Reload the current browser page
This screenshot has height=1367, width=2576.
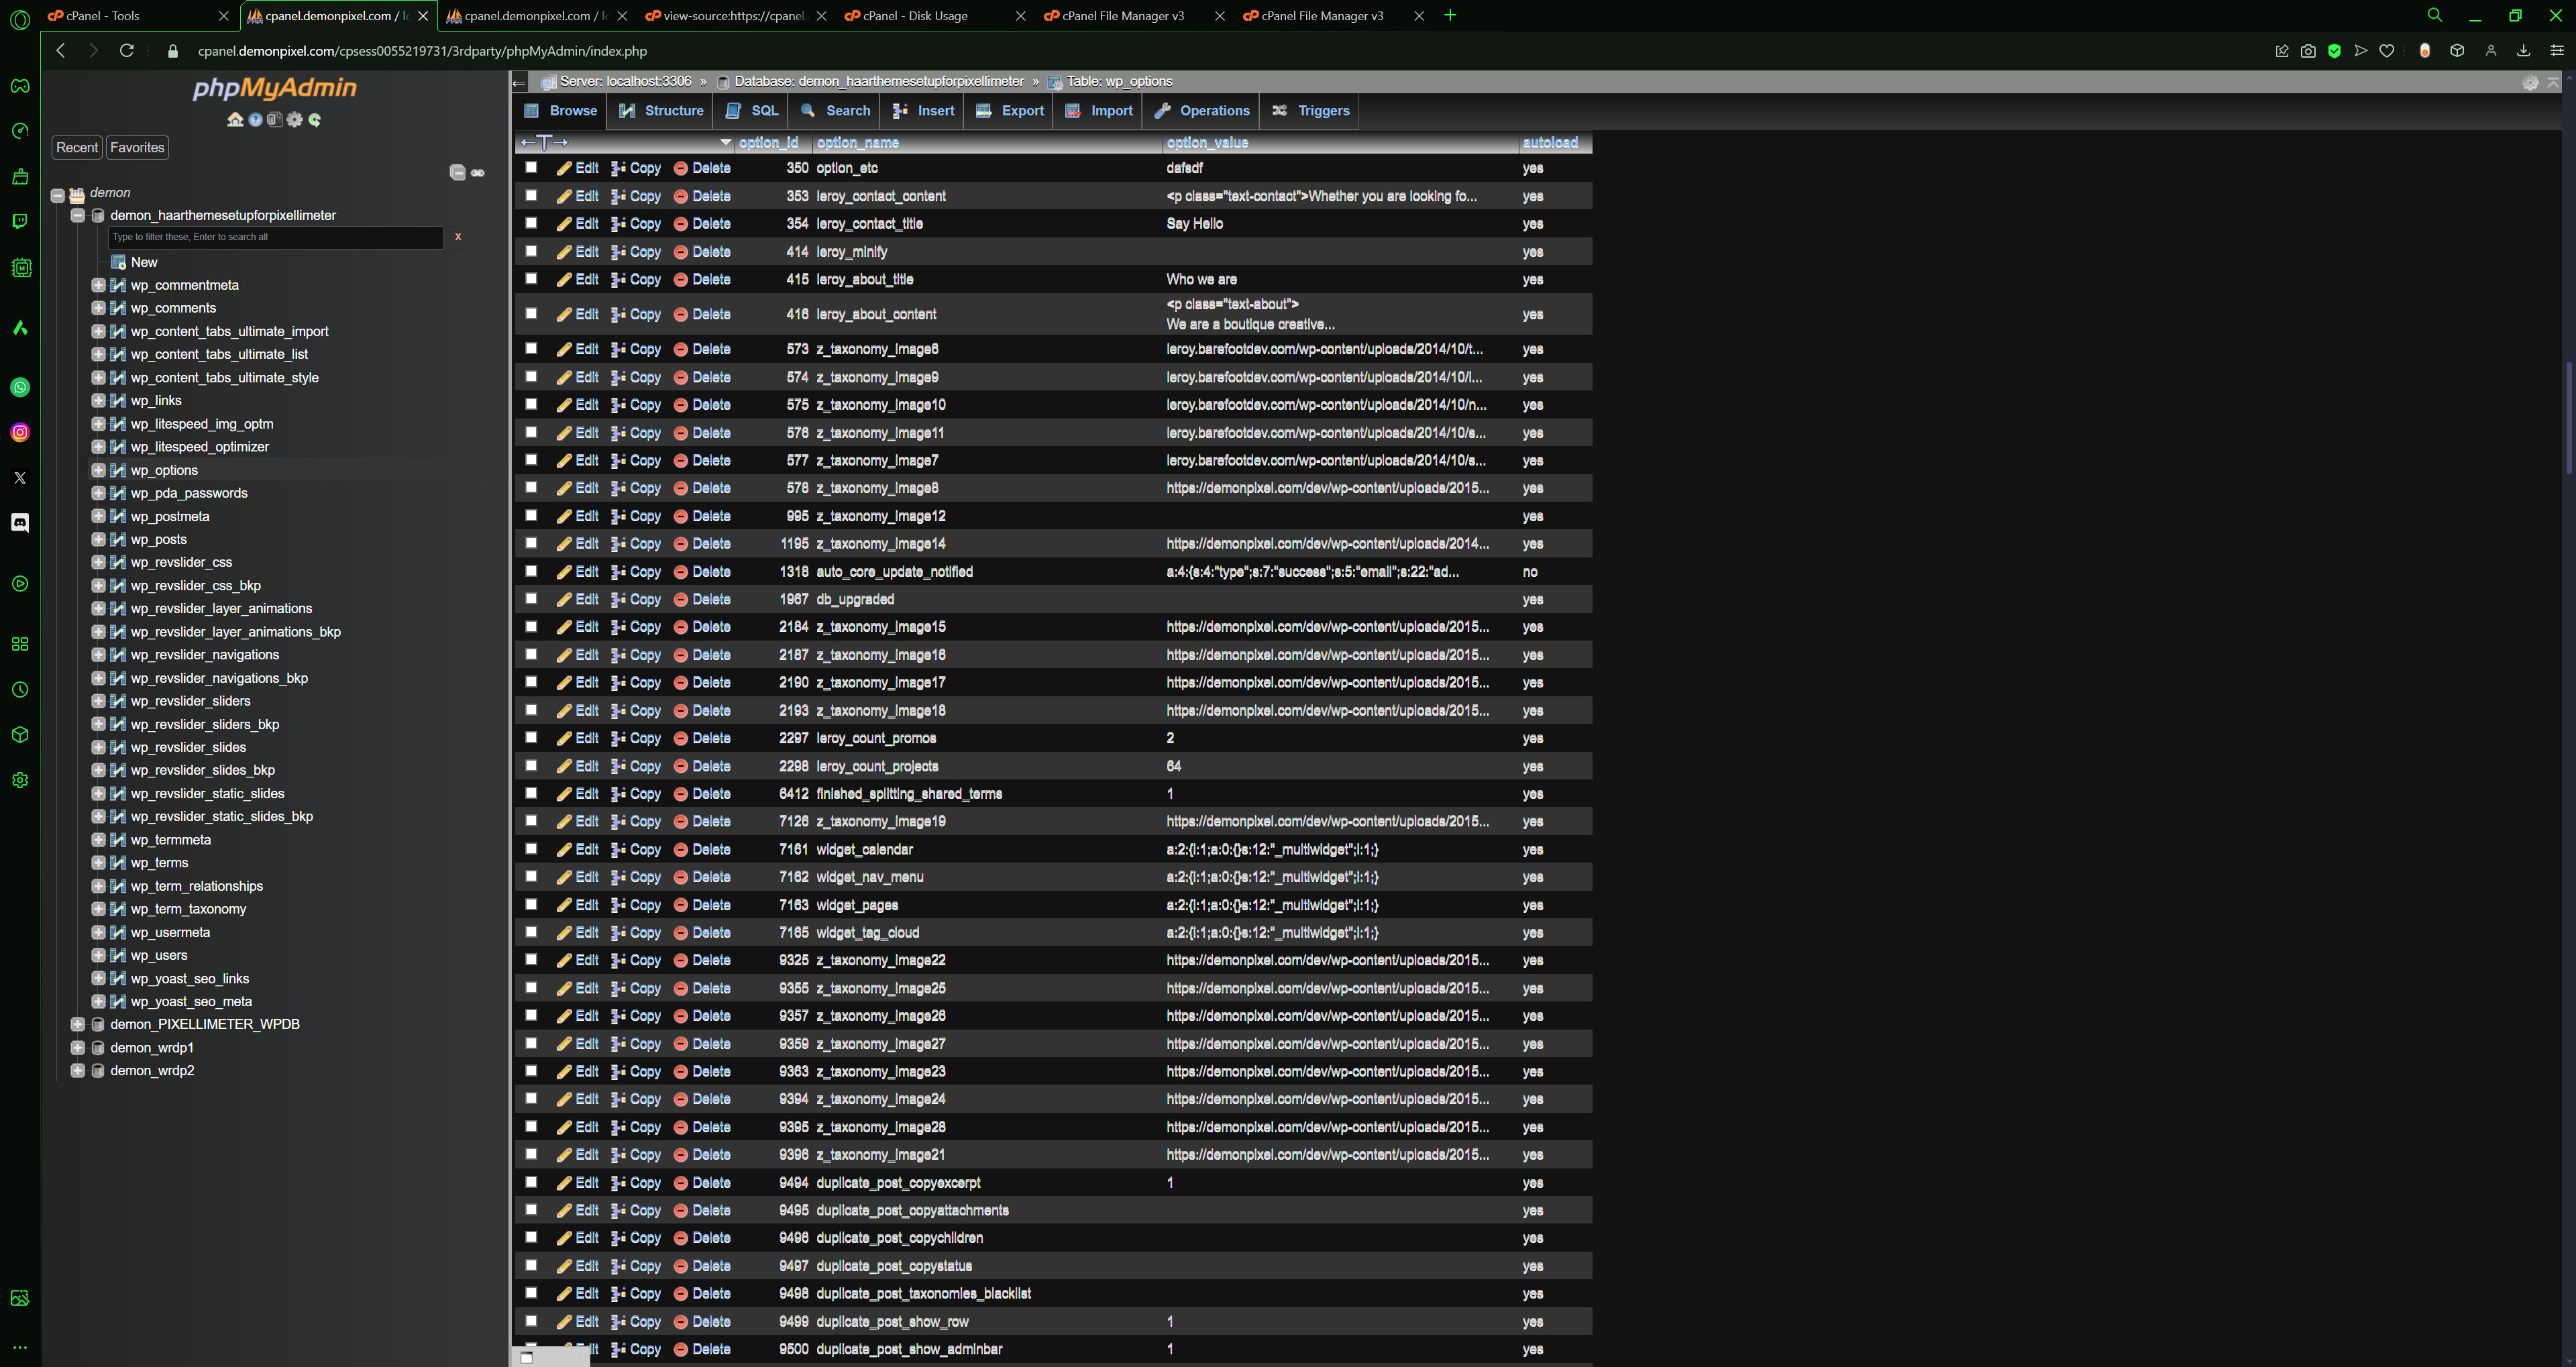click(x=127, y=51)
